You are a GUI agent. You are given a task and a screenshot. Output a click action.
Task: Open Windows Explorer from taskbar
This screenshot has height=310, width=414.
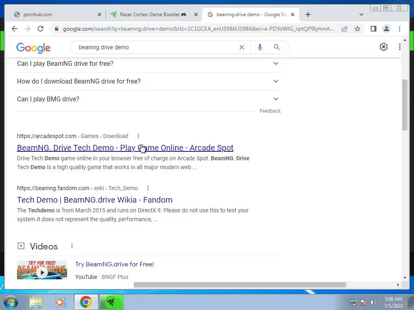(36, 302)
